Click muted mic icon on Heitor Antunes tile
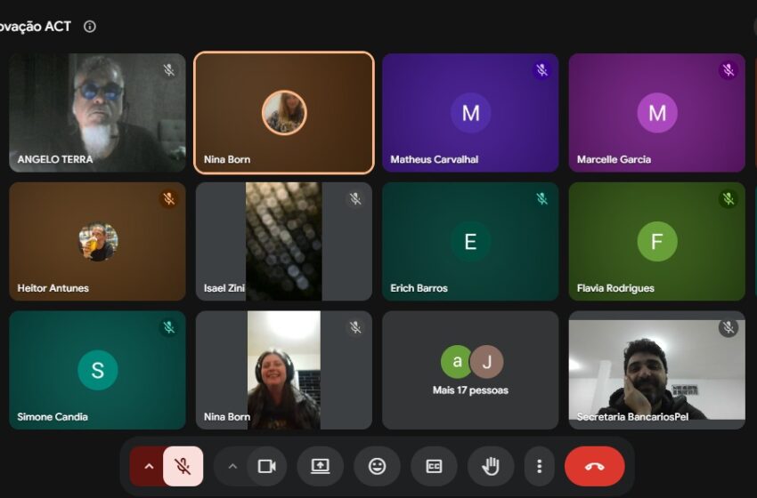This screenshot has height=498, width=757. pyautogui.click(x=169, y=198)
